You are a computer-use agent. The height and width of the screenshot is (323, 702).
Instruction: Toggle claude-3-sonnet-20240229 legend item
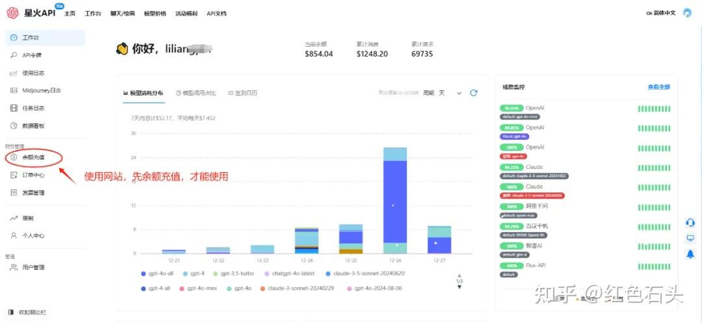pos(297,289)
